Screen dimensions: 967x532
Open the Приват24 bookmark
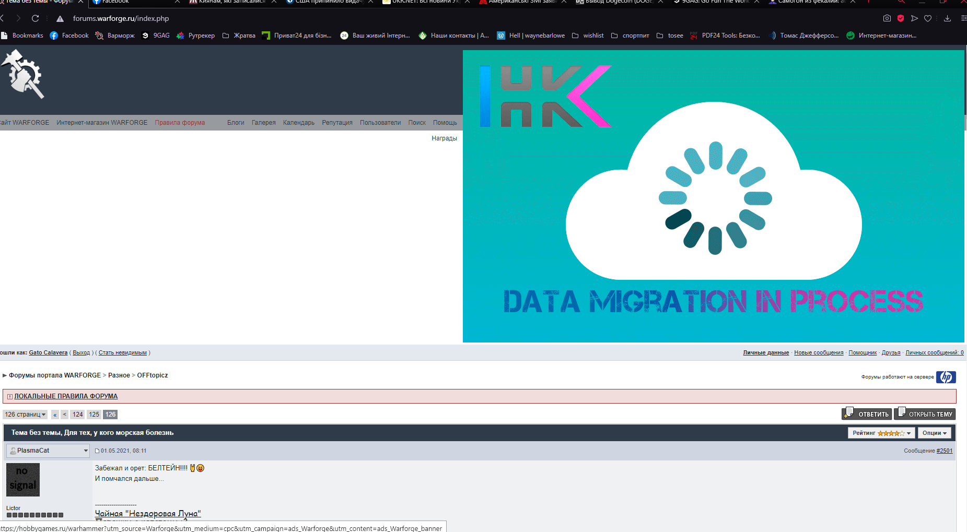[x=297, y=36]
